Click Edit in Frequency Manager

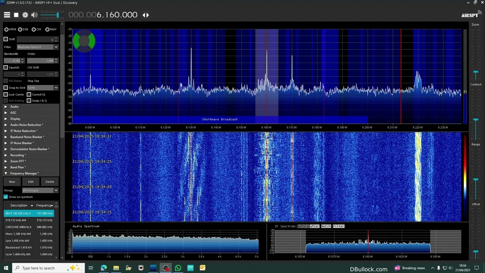(x=31, y=182)
